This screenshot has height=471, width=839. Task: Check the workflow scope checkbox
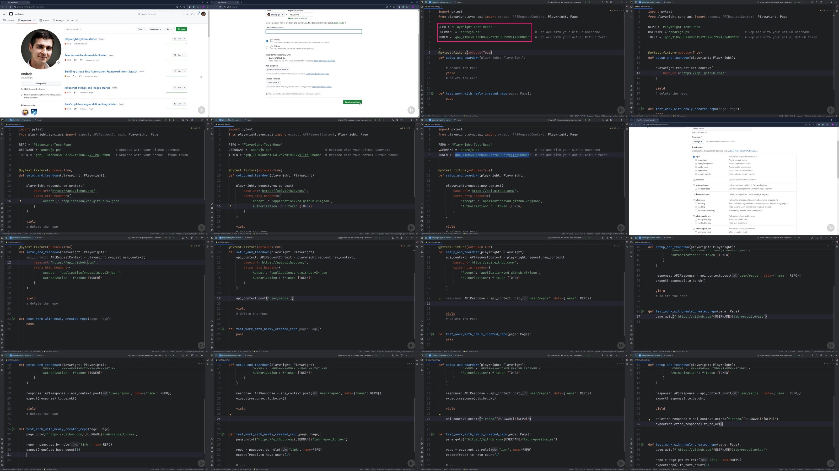coord(694,180)
